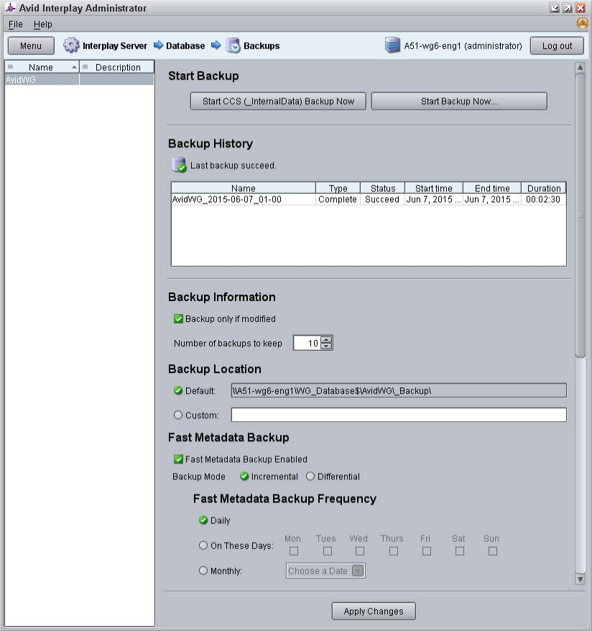The width and height of the screenshot is (592, 631).
Task: Click the vertical scrollbar thumb
Action: 580,216
